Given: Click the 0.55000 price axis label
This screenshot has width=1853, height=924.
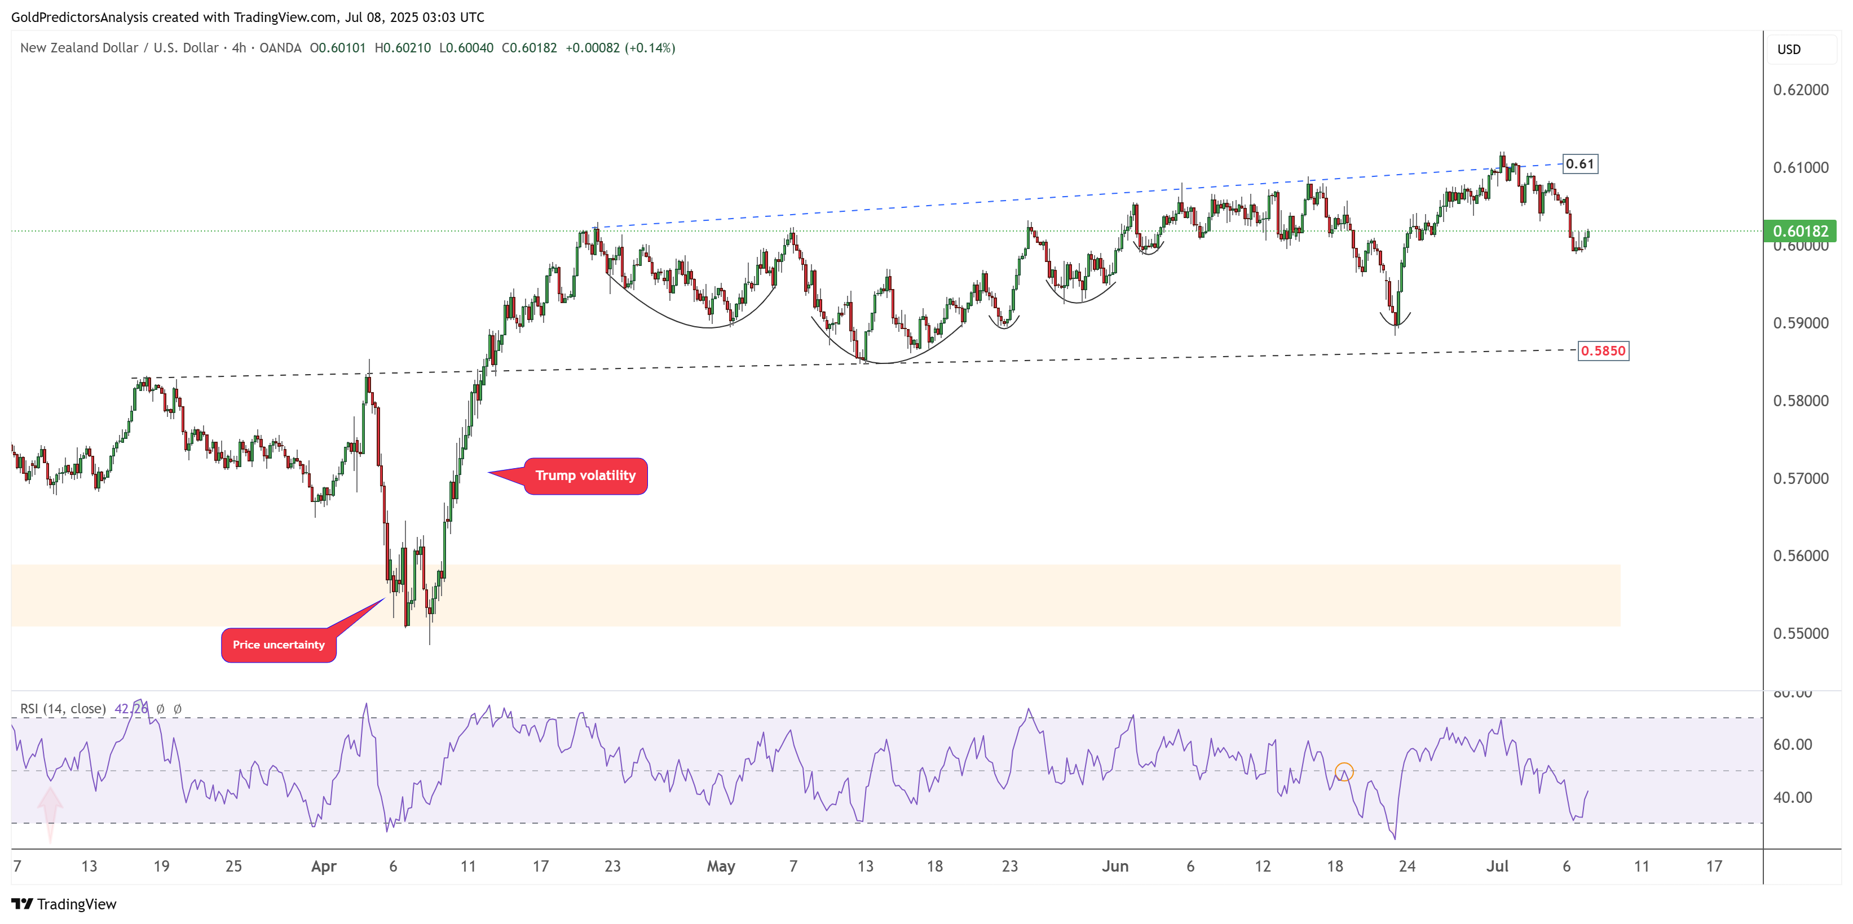Looking at the screenshot, I should point(1801,633).
